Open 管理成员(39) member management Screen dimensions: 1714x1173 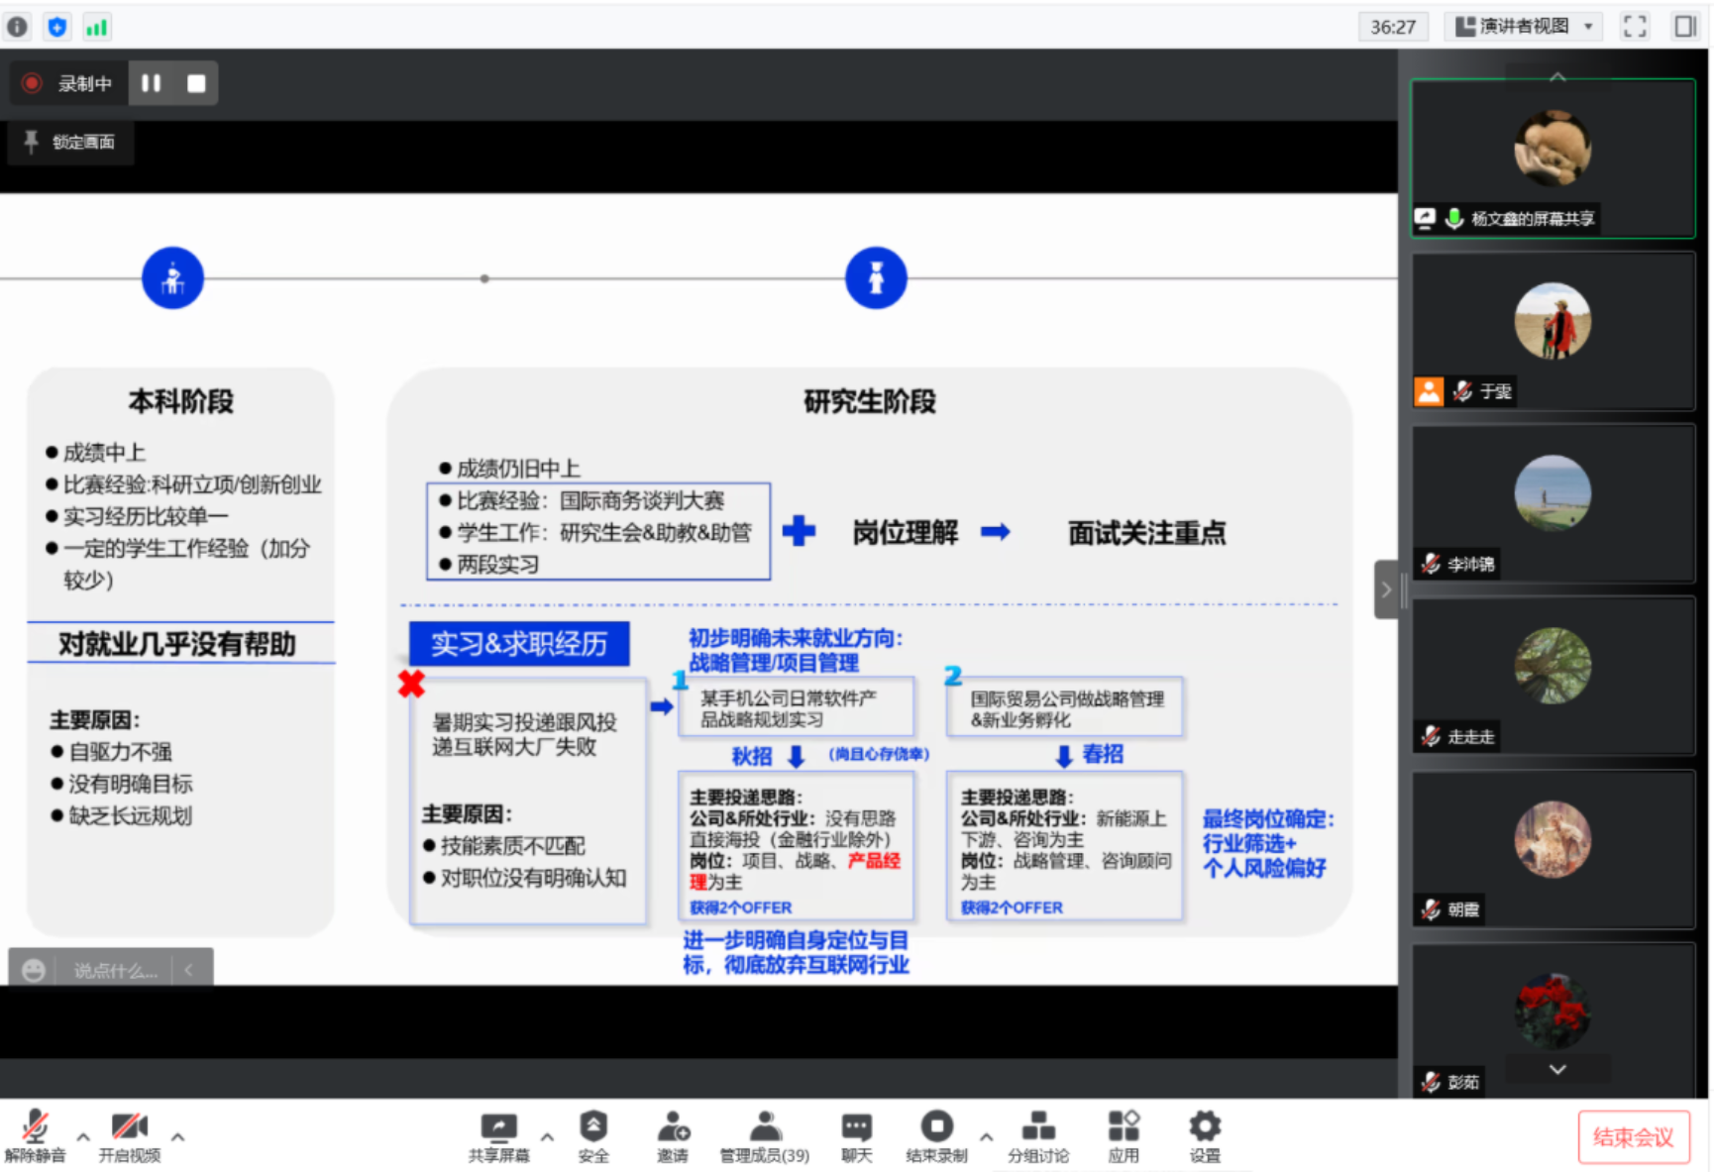click(x=763, y=1136)
